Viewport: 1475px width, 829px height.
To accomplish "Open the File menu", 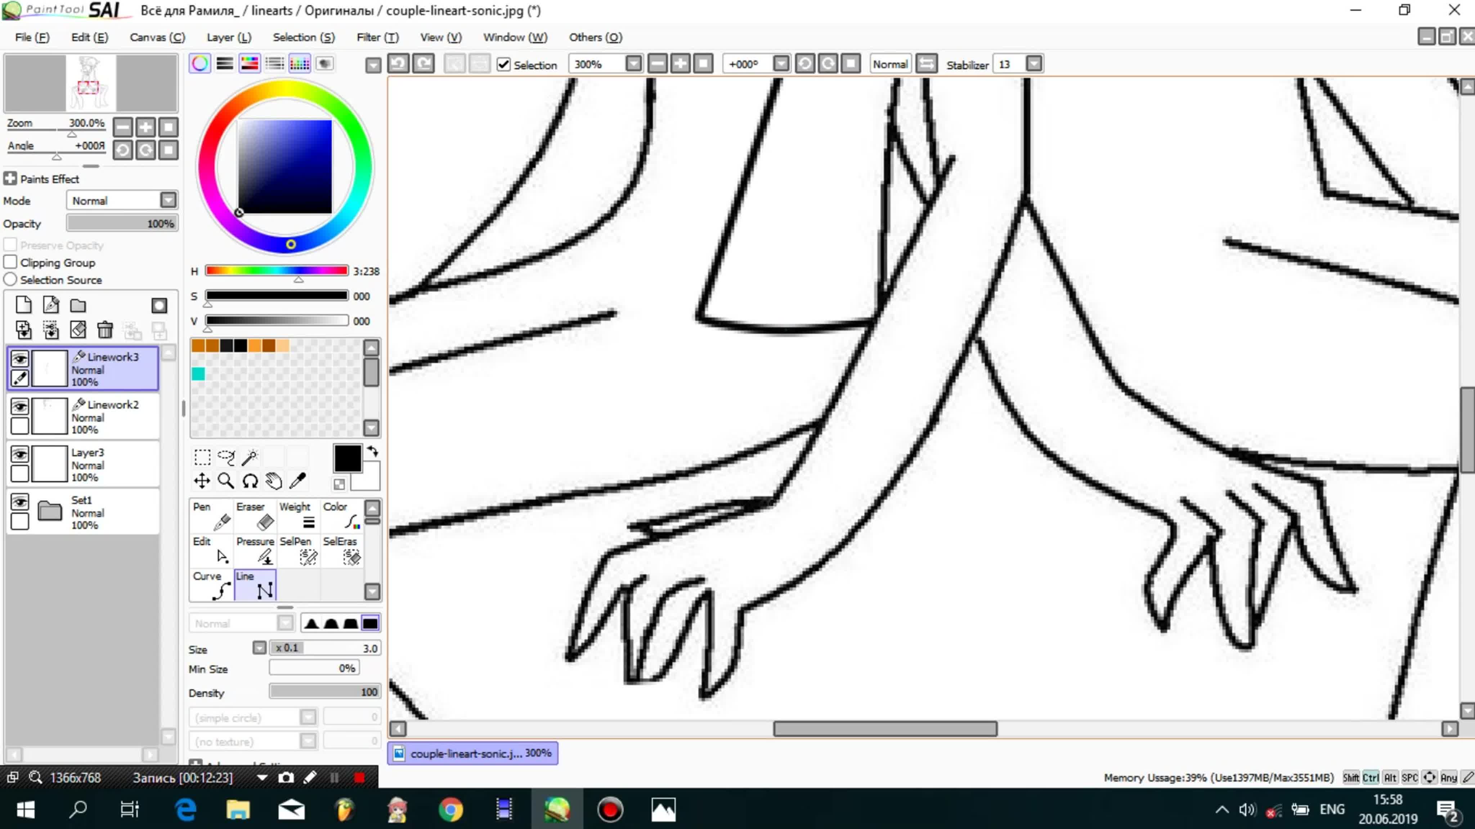I will pos(32,37).
